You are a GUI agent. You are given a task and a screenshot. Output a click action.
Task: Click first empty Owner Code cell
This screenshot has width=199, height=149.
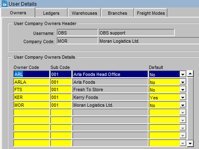(32, 113)
